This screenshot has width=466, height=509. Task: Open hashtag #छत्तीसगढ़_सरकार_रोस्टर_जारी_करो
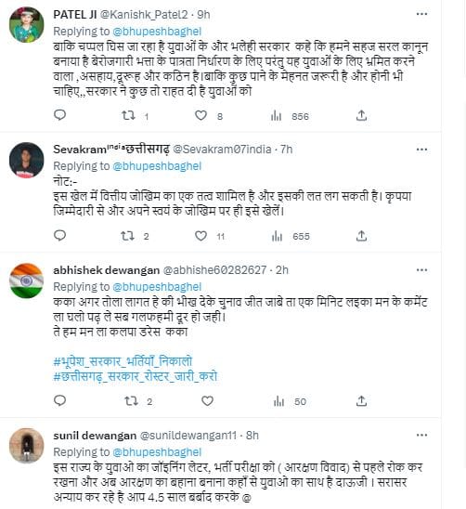pos(136,376)
